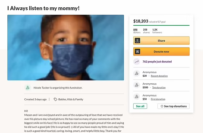Open the masked boy school photo

(x=66, y=47)
